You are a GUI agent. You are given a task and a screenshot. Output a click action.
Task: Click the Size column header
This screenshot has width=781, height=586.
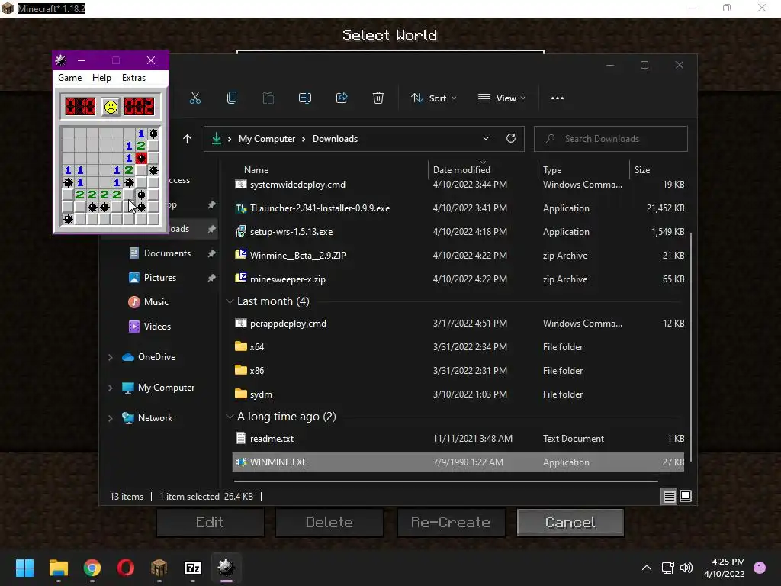pos(642,170)
